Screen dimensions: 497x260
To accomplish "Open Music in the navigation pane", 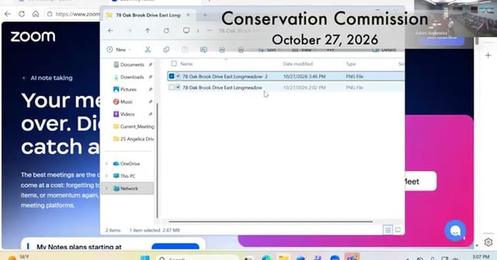I will 126,102.
